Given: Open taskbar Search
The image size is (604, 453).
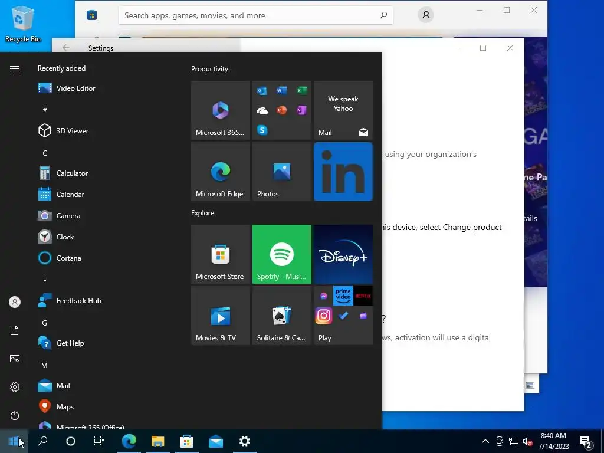Looking at the screenshot, I should point(42,441).
